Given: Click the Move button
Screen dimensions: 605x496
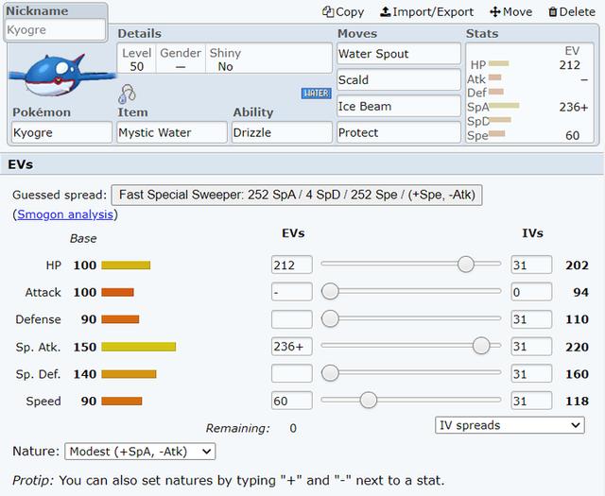Looking at the screenshot, I should pyautogui.click(x=510, y=12).
